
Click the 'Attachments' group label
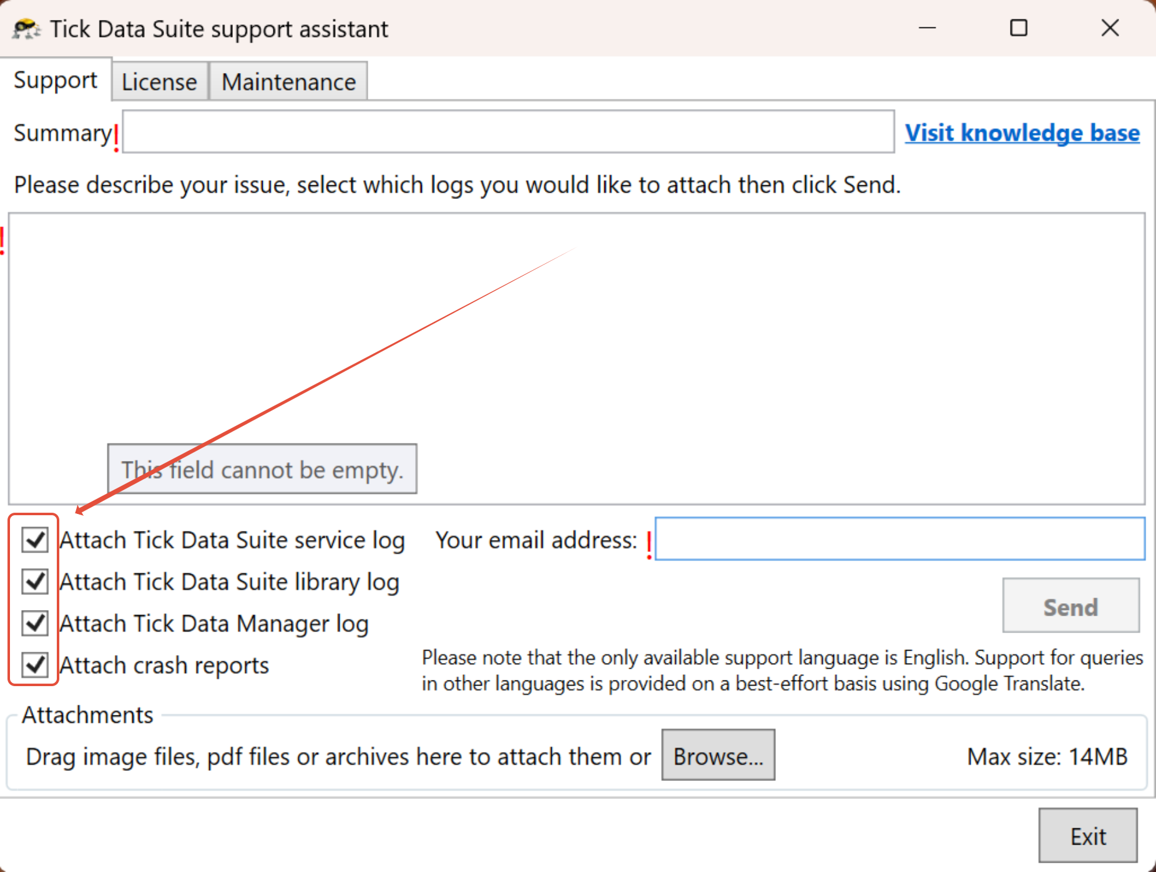click(x=87, y=715)
